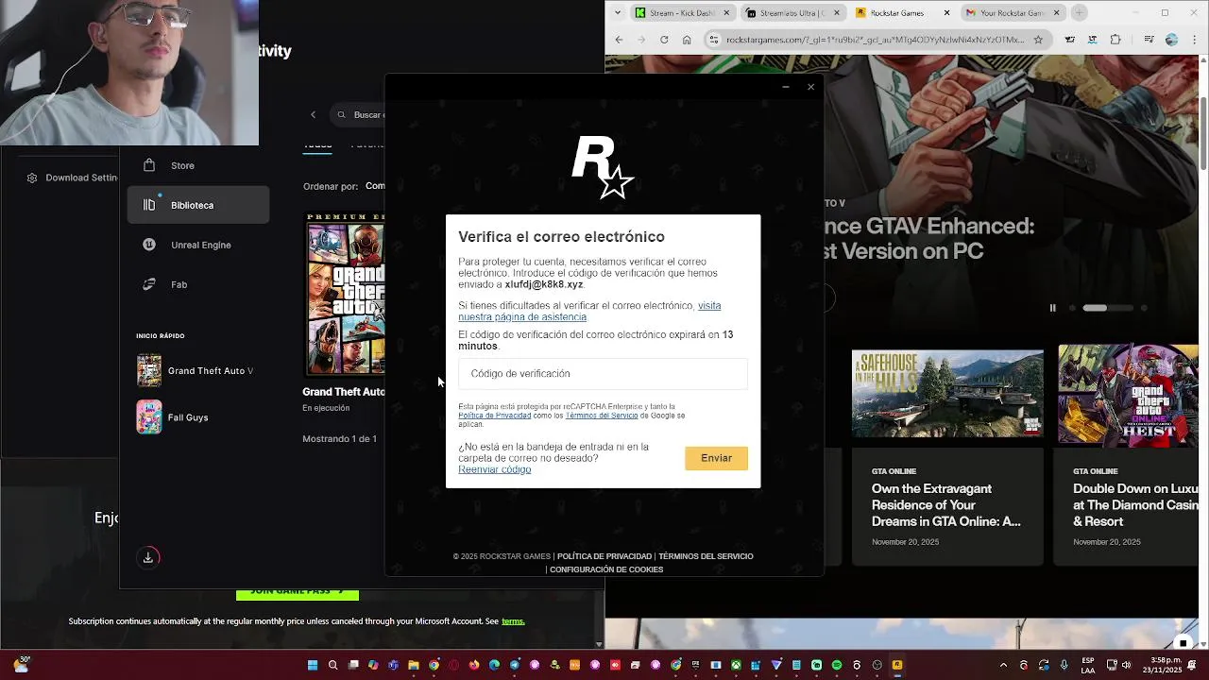Switch ESP LAA keyboard language

pos(1088,665)
